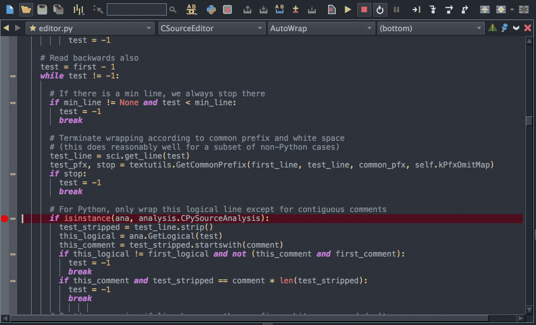Click the green warning triangle icon
Image resolution: width=536 pixels, height=325 pixels.
click(493, 28)
